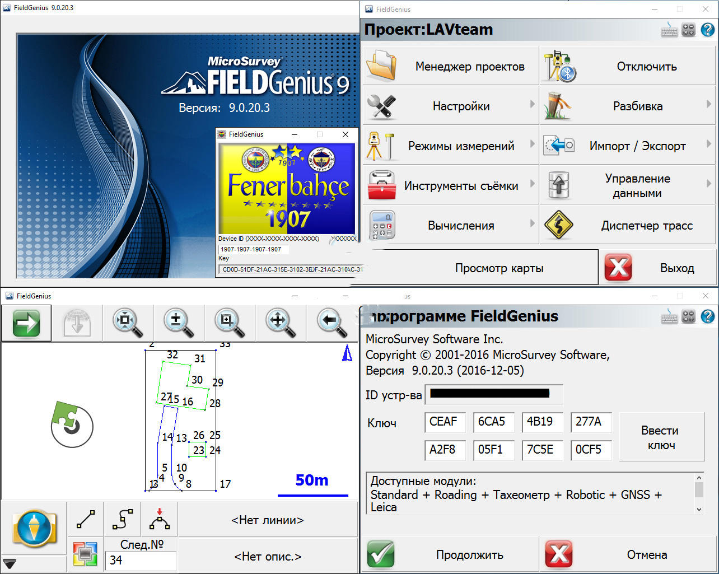Click the Ввести ключ button
Screen dimensions: 719x574
click(x=661, y=437)
